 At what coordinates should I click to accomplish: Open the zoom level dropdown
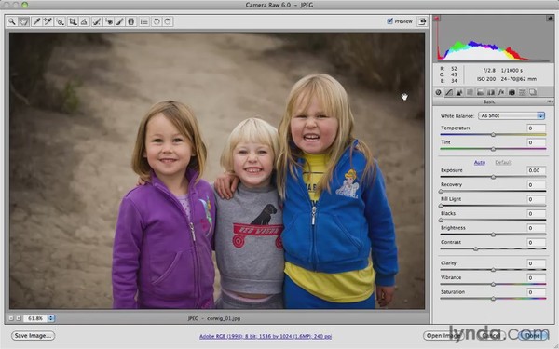(51, 318)
